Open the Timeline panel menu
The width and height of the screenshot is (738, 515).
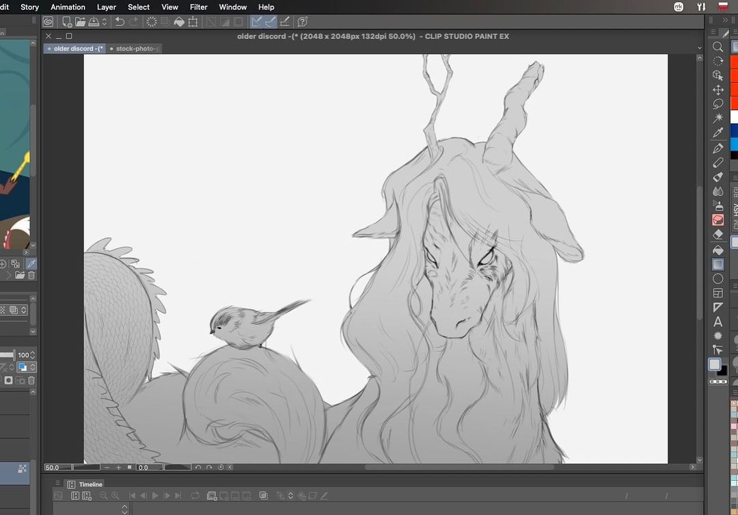tap(58, 484)
